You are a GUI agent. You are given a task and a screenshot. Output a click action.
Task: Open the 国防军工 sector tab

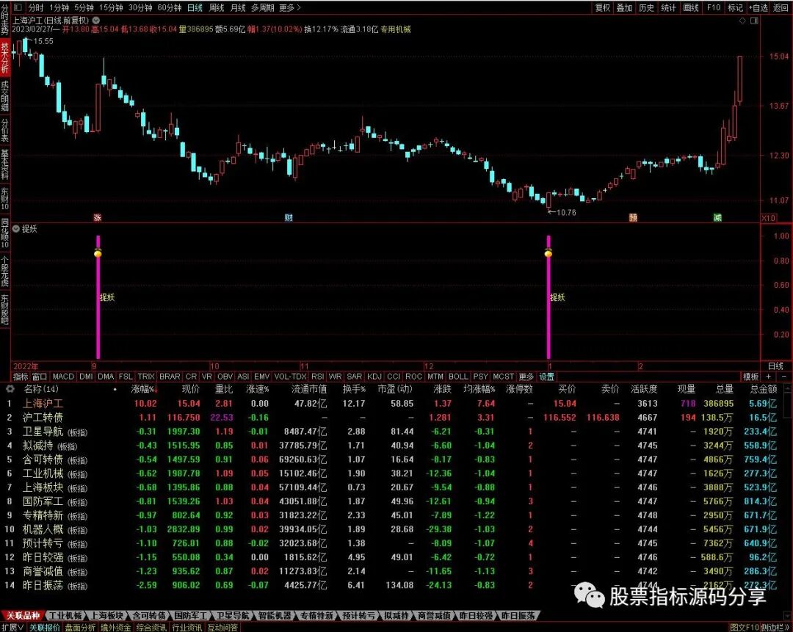pos(191,615)
